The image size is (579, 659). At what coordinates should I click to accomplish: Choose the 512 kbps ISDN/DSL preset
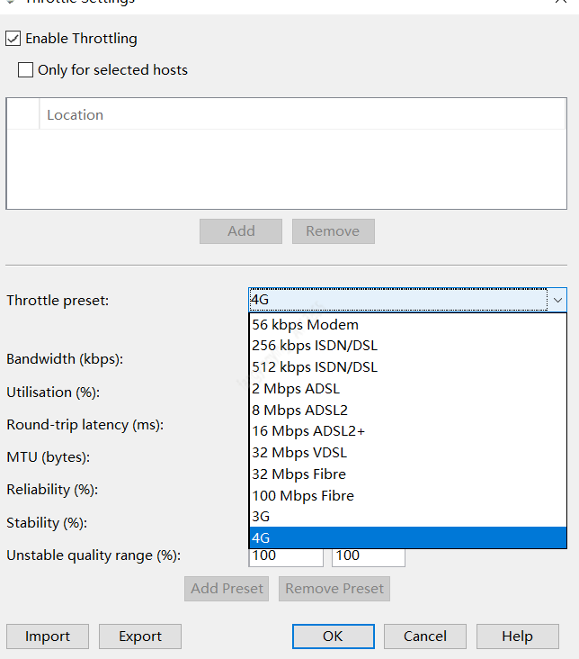tap(407, 367)
